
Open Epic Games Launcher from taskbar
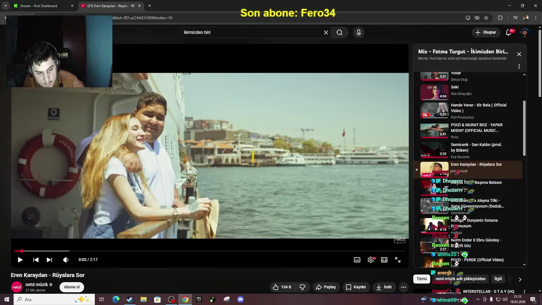coord(199,299)
